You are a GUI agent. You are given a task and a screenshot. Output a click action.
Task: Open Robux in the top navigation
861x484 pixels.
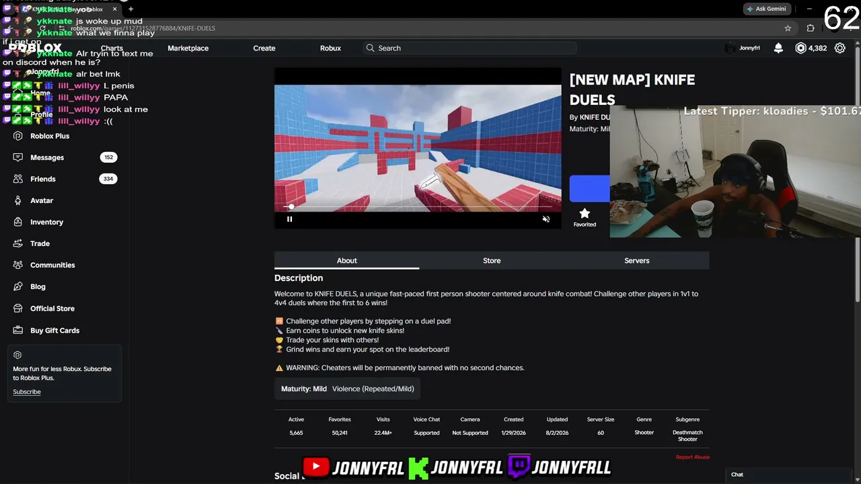coord(330,48)
